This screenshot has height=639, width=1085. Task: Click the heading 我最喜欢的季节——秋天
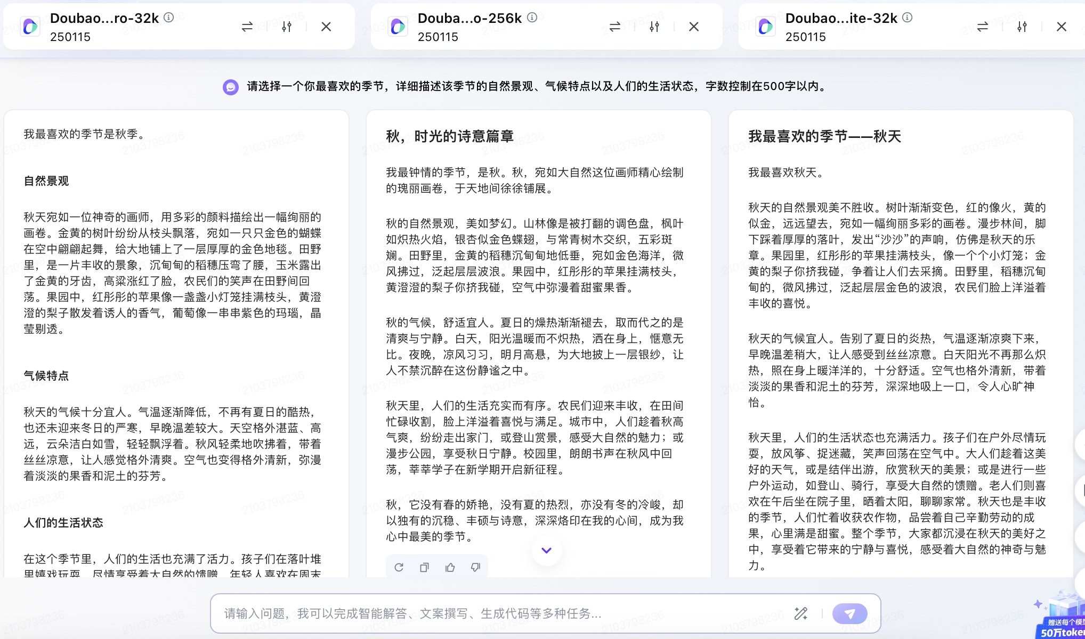pyautogui.click(x=824, y=136)
